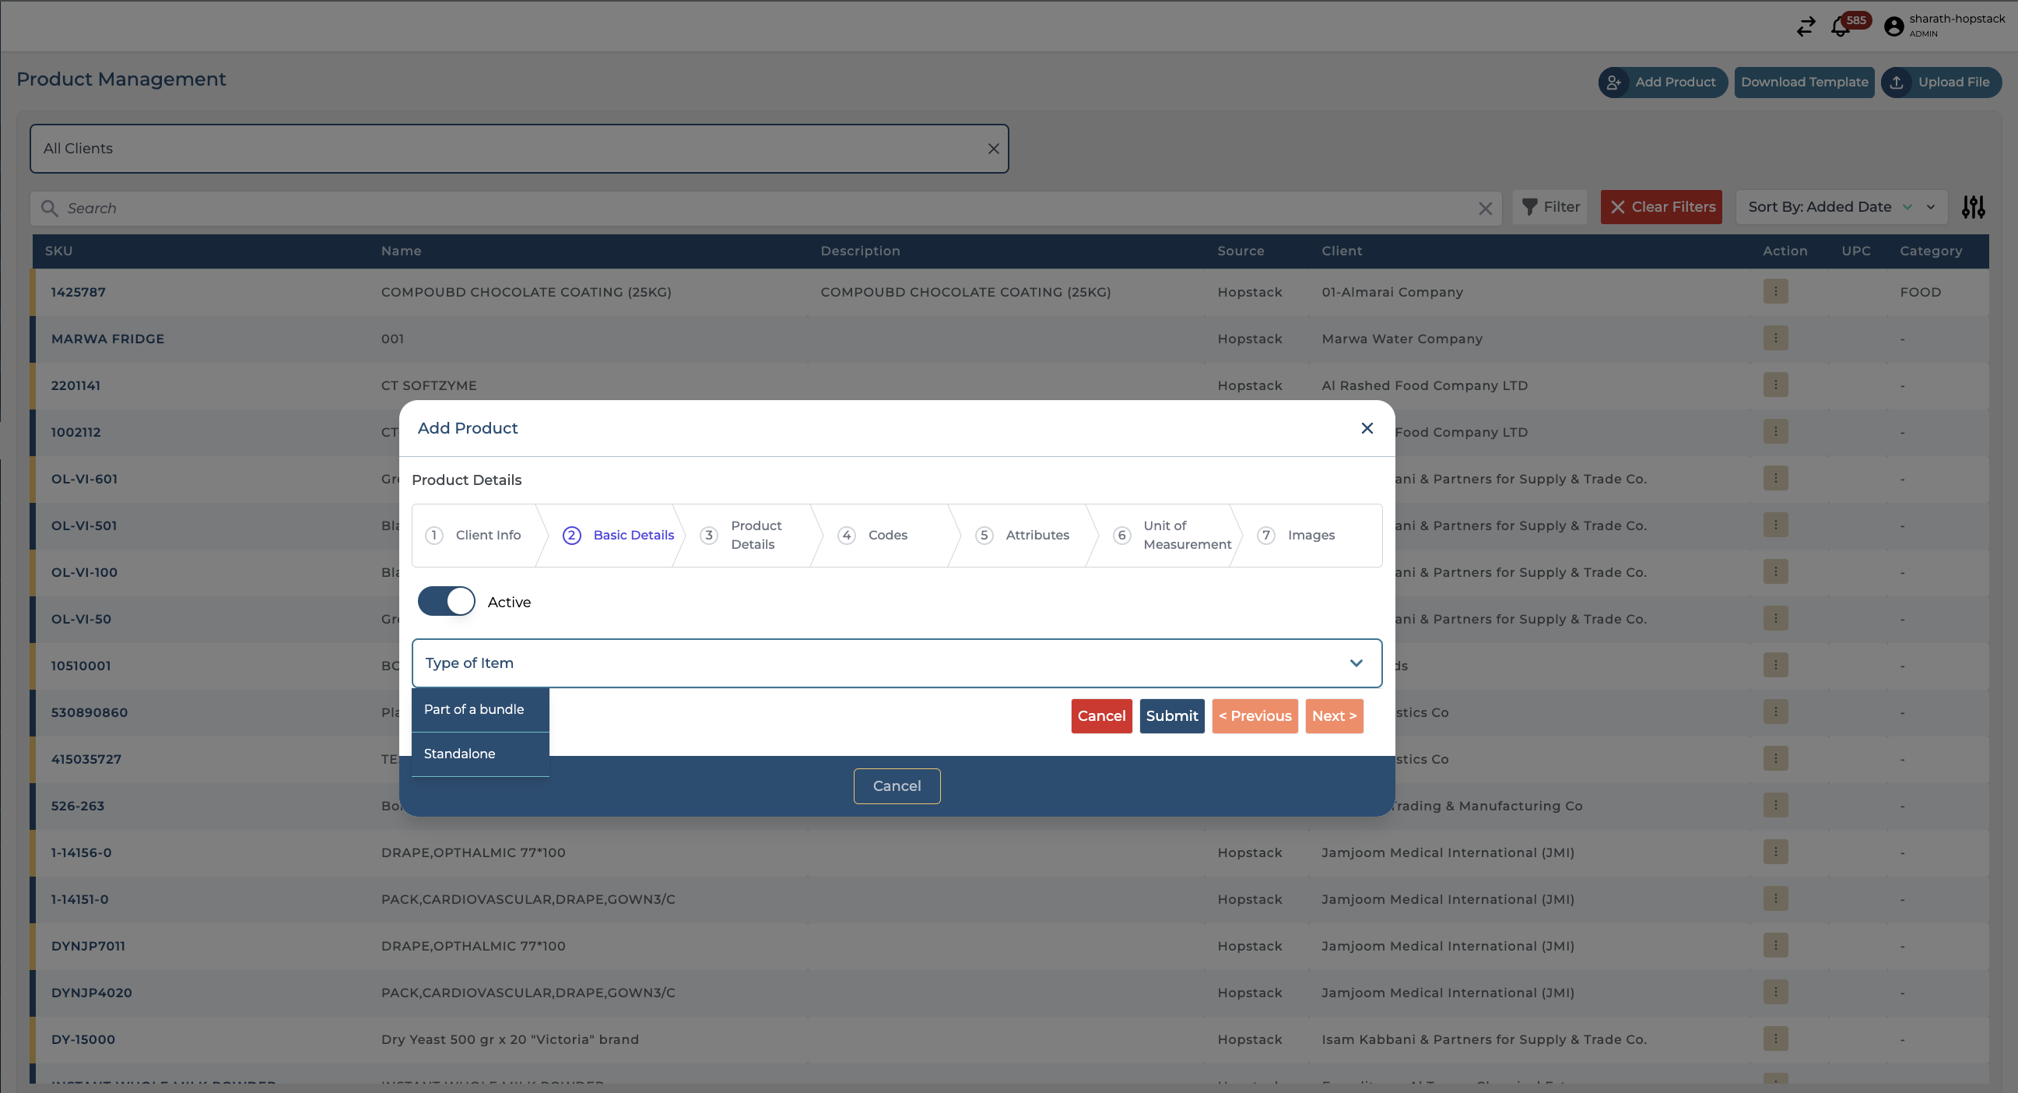Switch to Unit of Measurement step
2018x1093 pixels.
coord(1185,535)
